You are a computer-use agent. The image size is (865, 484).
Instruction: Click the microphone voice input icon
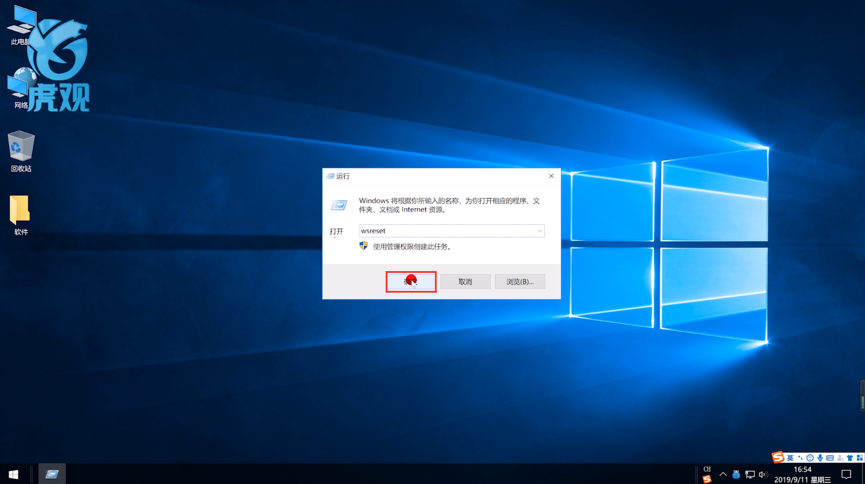tap(820, 458)
